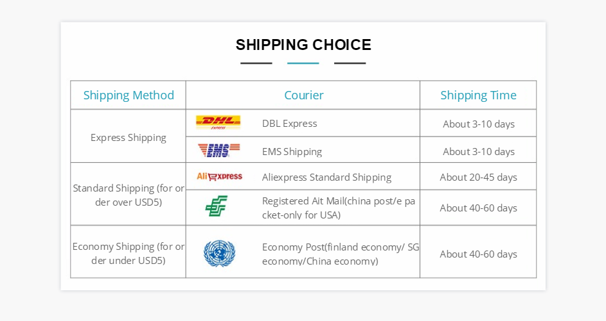
Task: Click the green China Post logo
Action: (217, 206)
